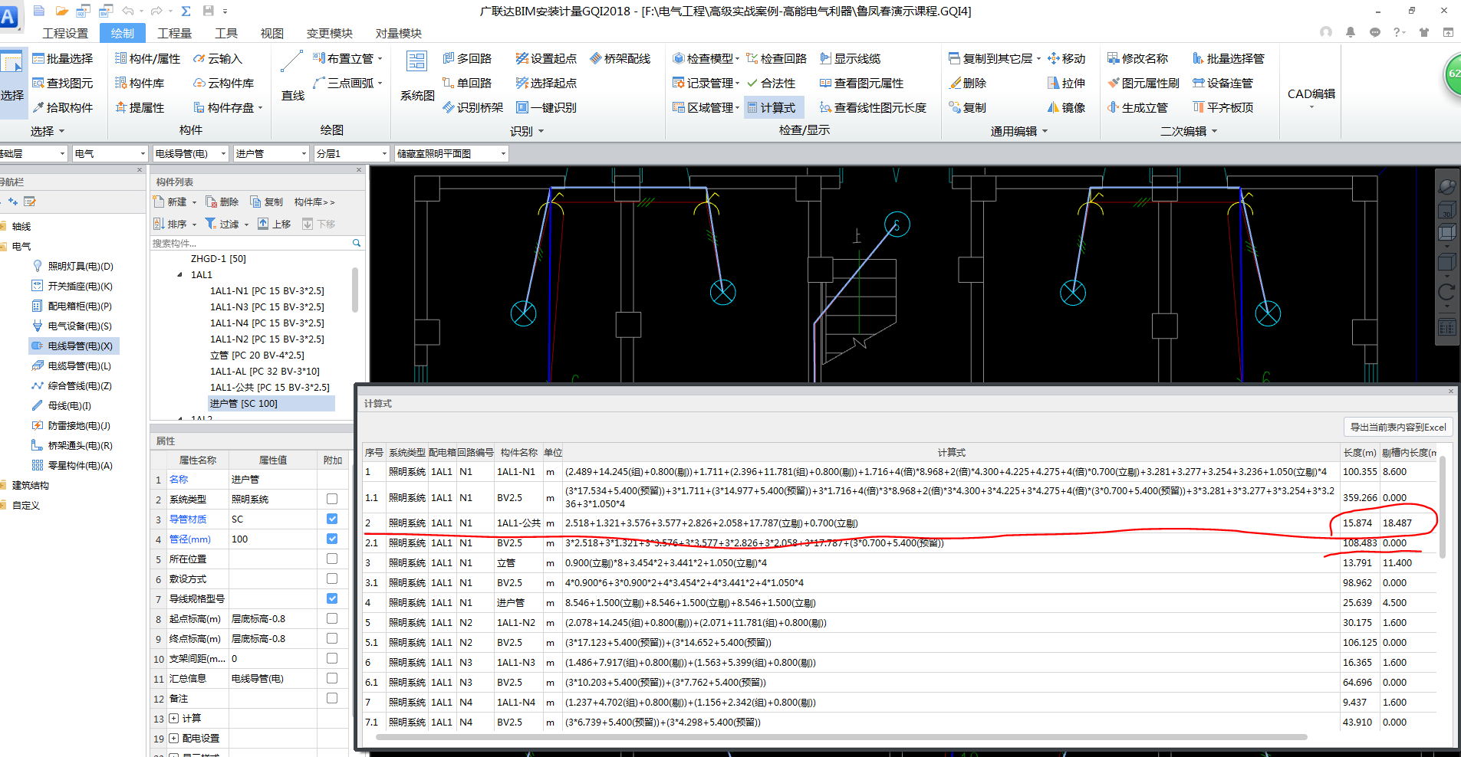Open the CAD编辑 dropdown
This screenshot has height=757, width=1461.
(1311, 98)
